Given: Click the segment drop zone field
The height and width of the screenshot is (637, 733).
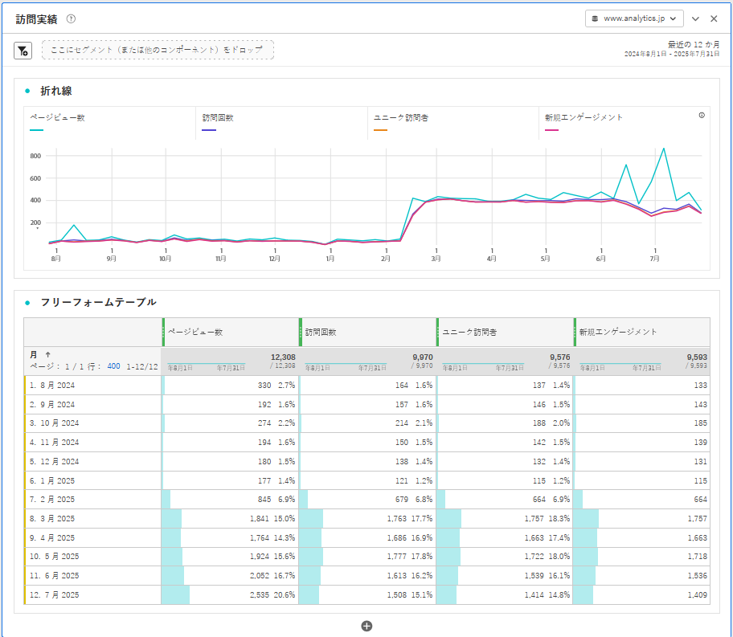Looking at the screenshot, I should pos(158,51).
